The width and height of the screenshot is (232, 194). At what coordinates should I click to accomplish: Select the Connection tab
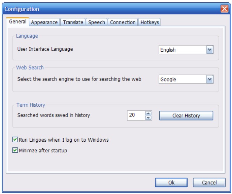tap(123, 22)
